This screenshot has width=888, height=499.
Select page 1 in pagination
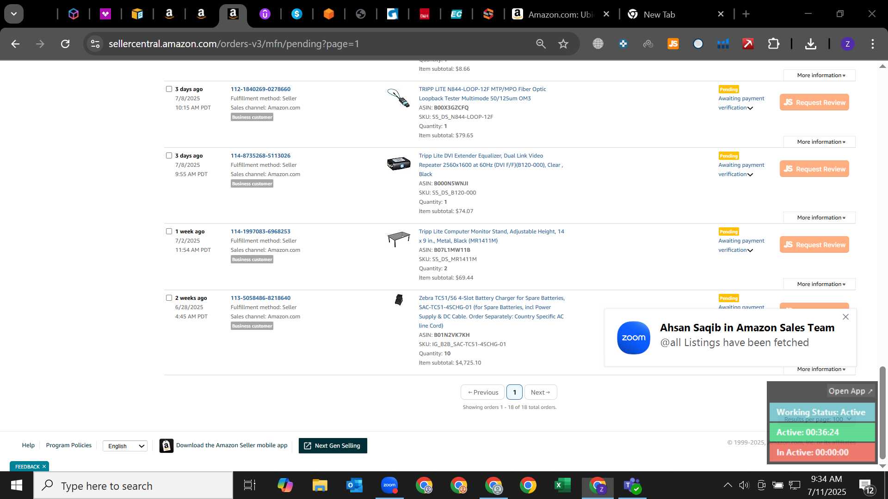[514, 392]
